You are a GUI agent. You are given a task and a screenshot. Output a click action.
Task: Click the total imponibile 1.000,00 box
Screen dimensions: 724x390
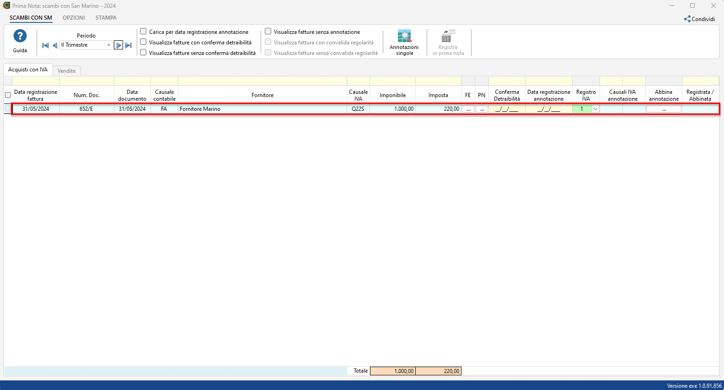393,371
